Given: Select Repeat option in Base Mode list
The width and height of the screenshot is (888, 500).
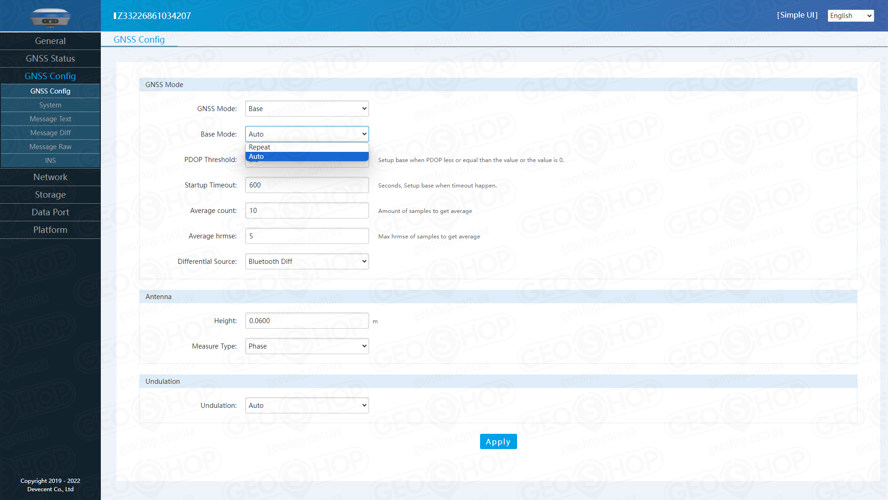Looking at the screenshot, I should pyautogui.click(x=306, y=147).
